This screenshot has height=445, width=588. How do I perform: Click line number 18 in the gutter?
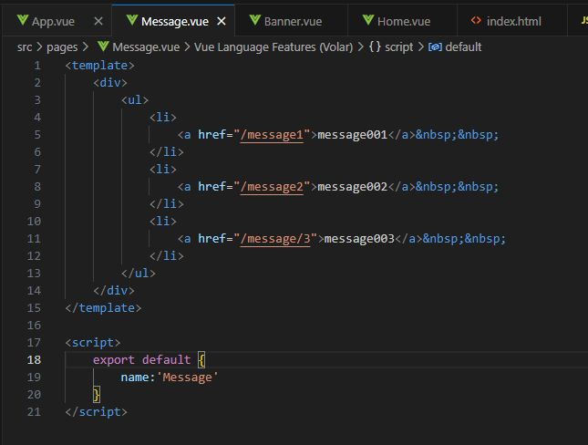[34, 359]
